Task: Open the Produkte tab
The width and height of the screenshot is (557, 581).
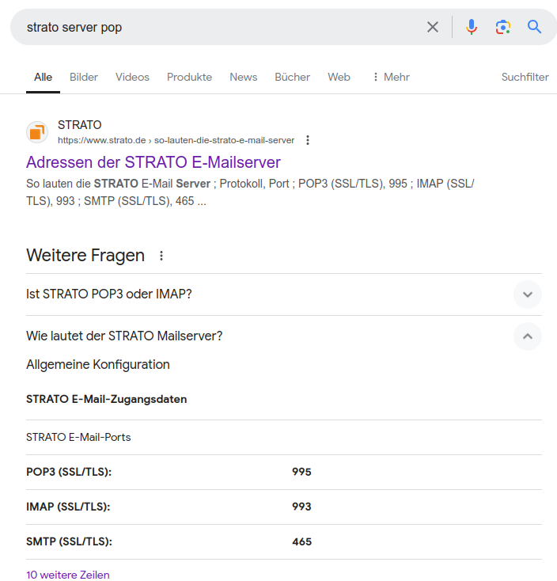Action: pyautogui.click(x=189, y=77)
